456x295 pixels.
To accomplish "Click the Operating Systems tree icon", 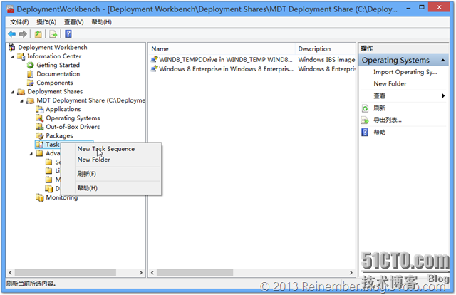I will click(39, 118).
